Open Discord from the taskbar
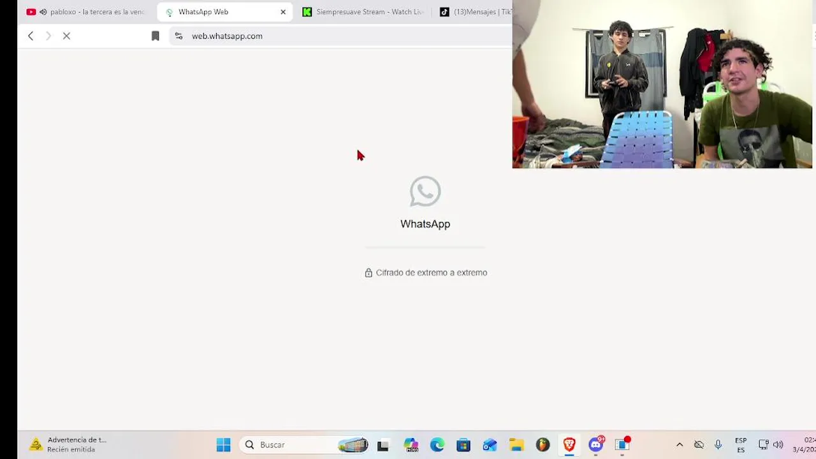The width and height of the screenshot is (816, 459). pyautogui.click(x=596, y=444)
